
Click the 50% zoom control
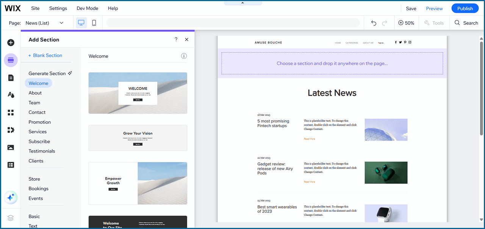[406, 23]
